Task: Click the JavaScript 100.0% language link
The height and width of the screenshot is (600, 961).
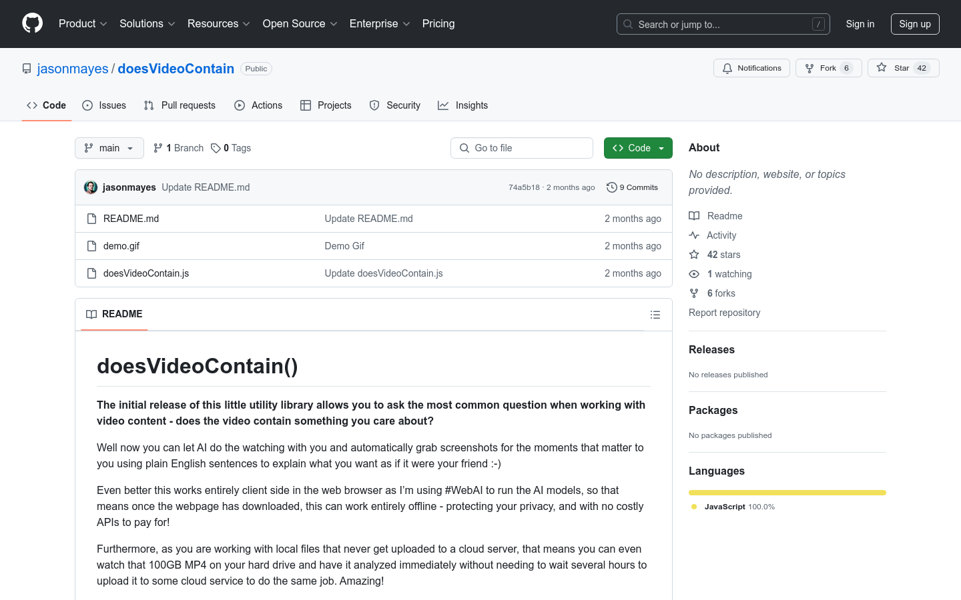Action: point(733,507)
